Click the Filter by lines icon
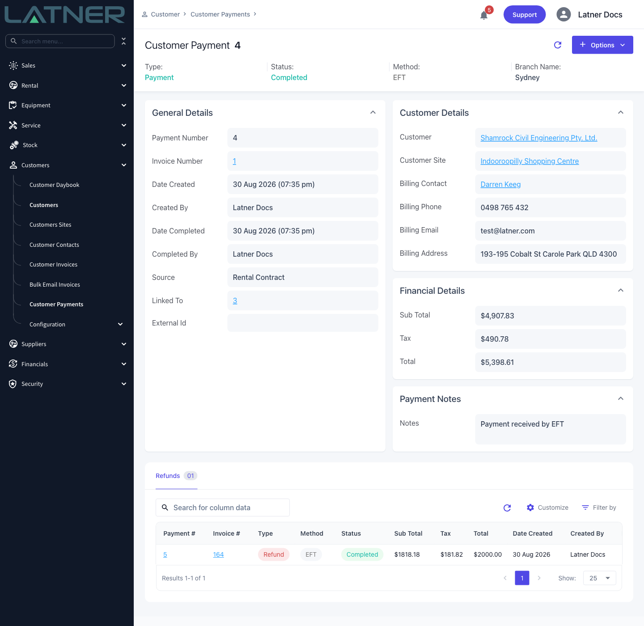Screen dimensions: 644x626 pos(585,508)
